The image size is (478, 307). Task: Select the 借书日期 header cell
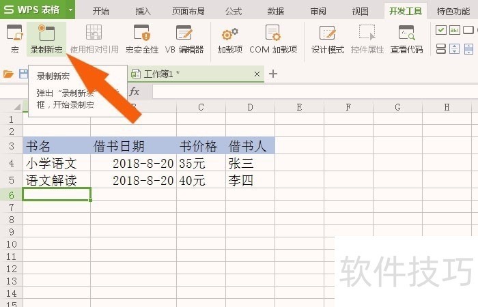point(134,146)
